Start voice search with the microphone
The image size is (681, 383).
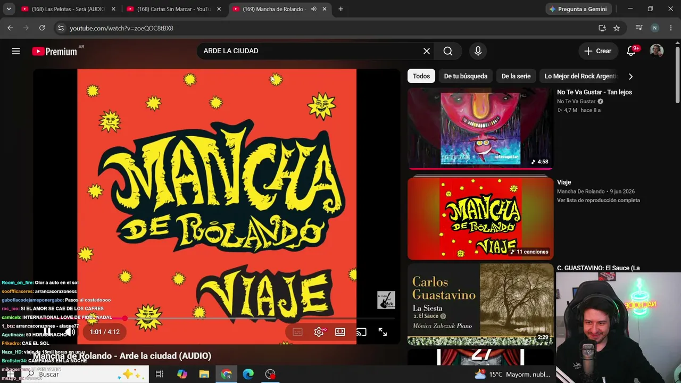pos(478,51)
